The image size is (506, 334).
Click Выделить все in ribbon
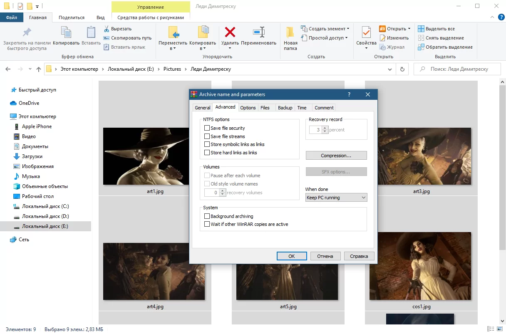(436, 29)
